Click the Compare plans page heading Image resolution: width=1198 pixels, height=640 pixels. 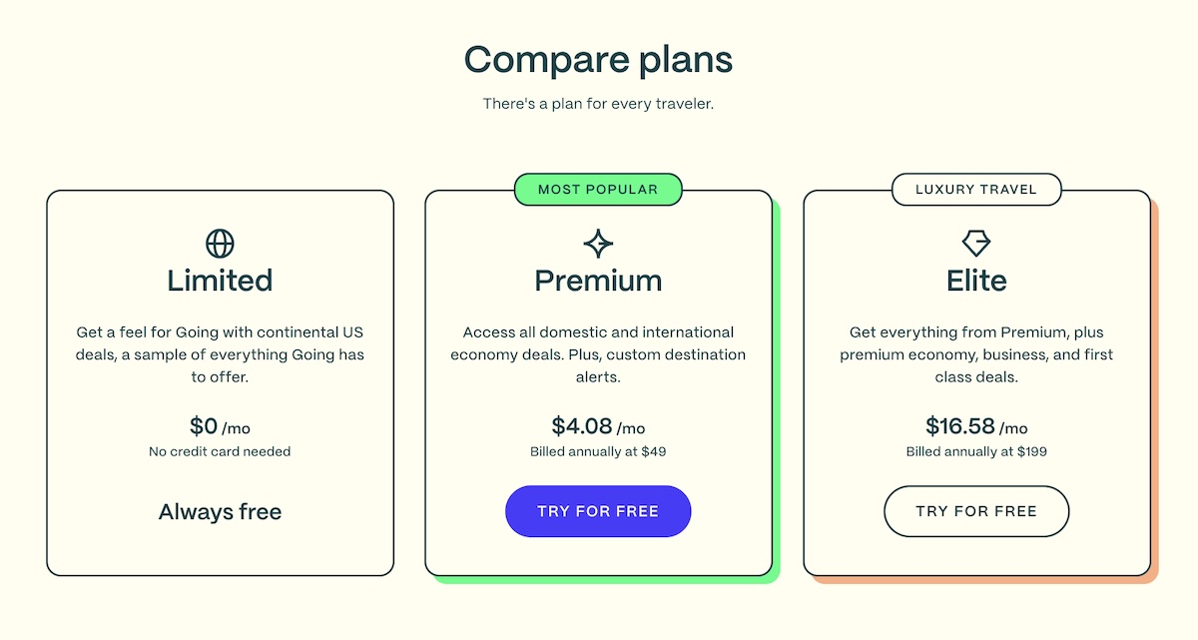(598, 60)
